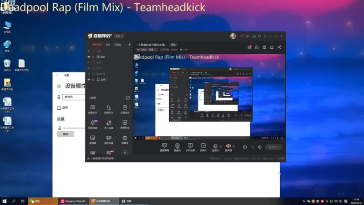Go back with the arrow in the Settings window
Viewport: 364px width, 205px height.
(57, 75)
